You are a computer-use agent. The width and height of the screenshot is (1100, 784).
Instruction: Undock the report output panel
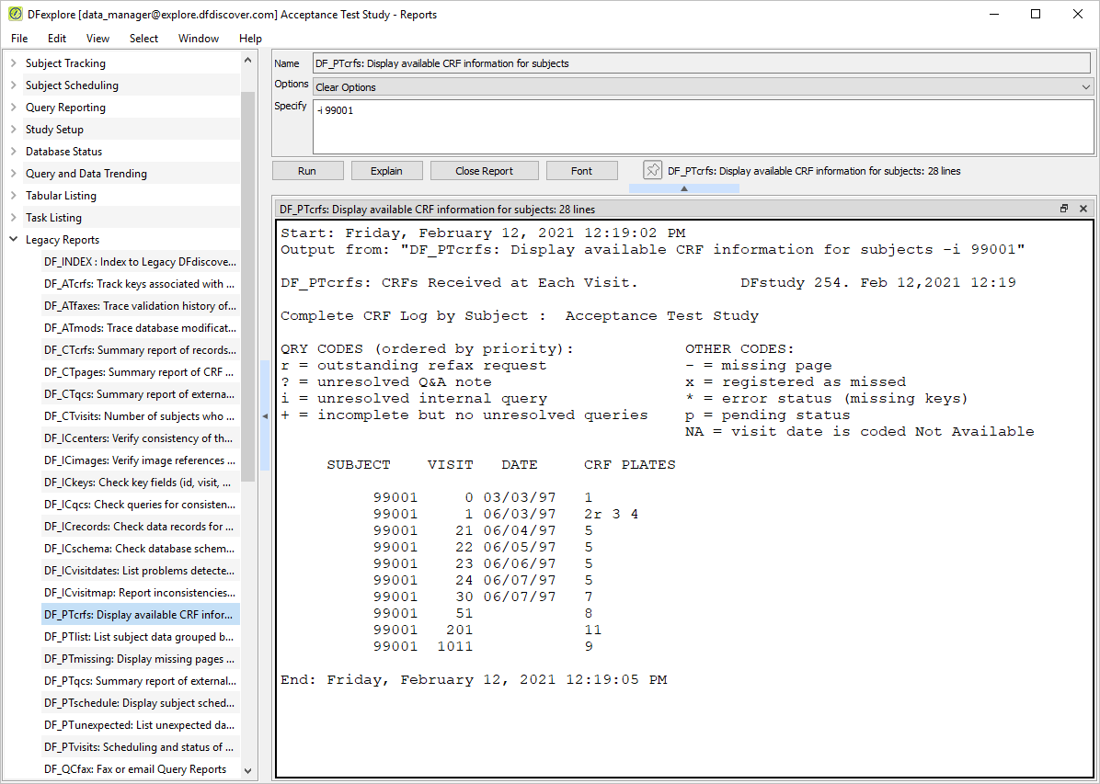1064,209
